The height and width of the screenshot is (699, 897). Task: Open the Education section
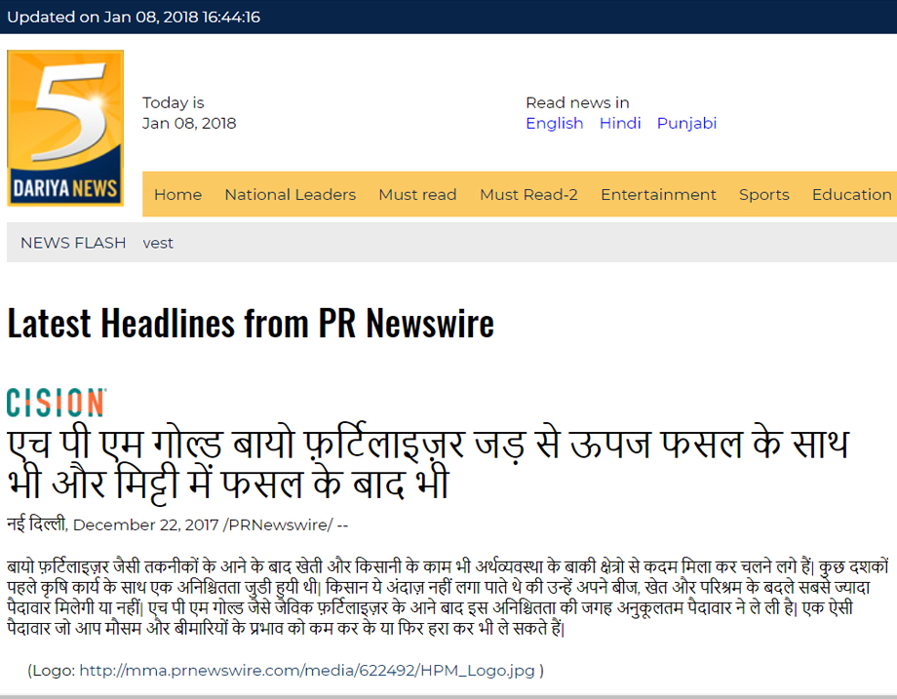tap(852, 194)
